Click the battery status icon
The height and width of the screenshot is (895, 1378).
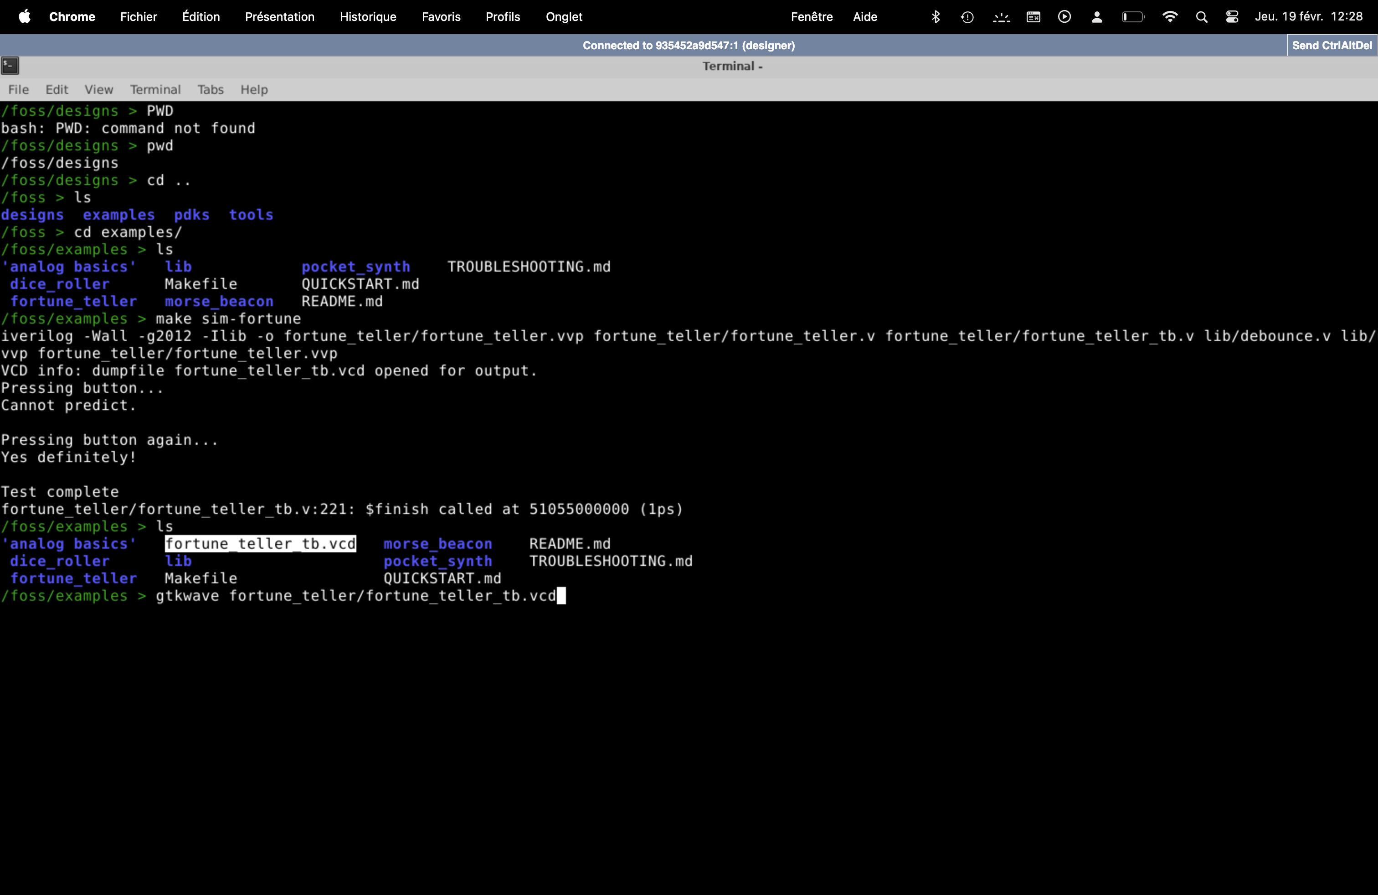pos(1132,17)
